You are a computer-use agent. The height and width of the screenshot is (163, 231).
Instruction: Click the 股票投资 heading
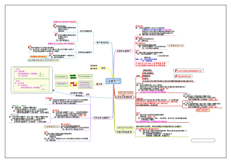49,98
